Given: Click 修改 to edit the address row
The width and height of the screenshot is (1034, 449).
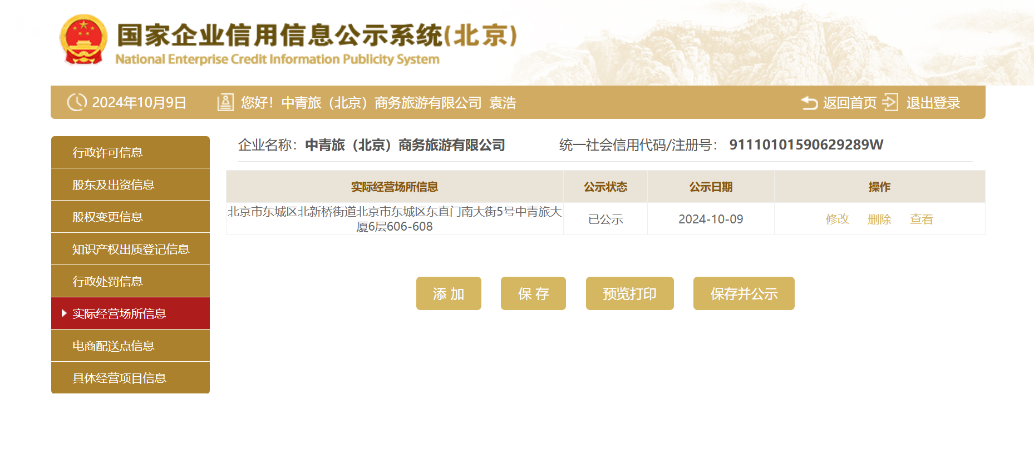Looking at the screenshot, I should coord(837,219).
